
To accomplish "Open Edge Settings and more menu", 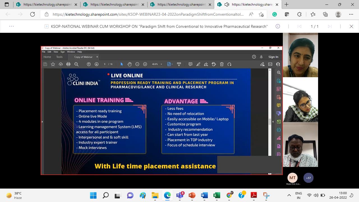I will [x=351, y=14].
